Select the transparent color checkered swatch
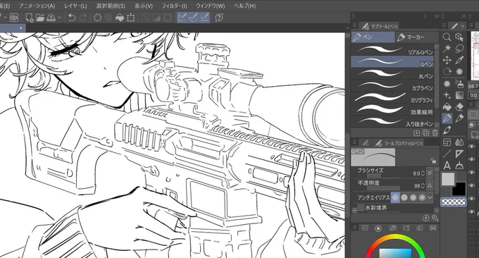479x258 pixels. 454,202
